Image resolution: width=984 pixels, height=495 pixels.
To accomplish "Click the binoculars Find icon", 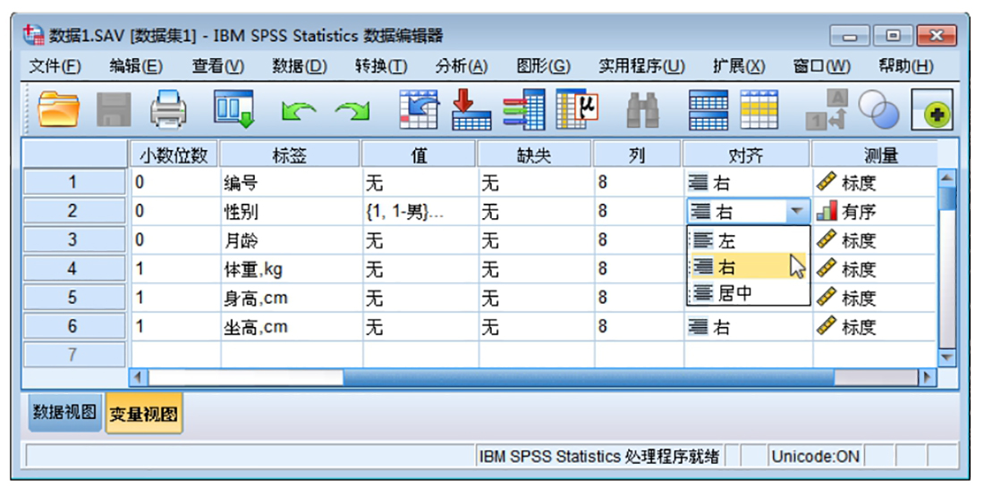I will (x=642, y=112).
